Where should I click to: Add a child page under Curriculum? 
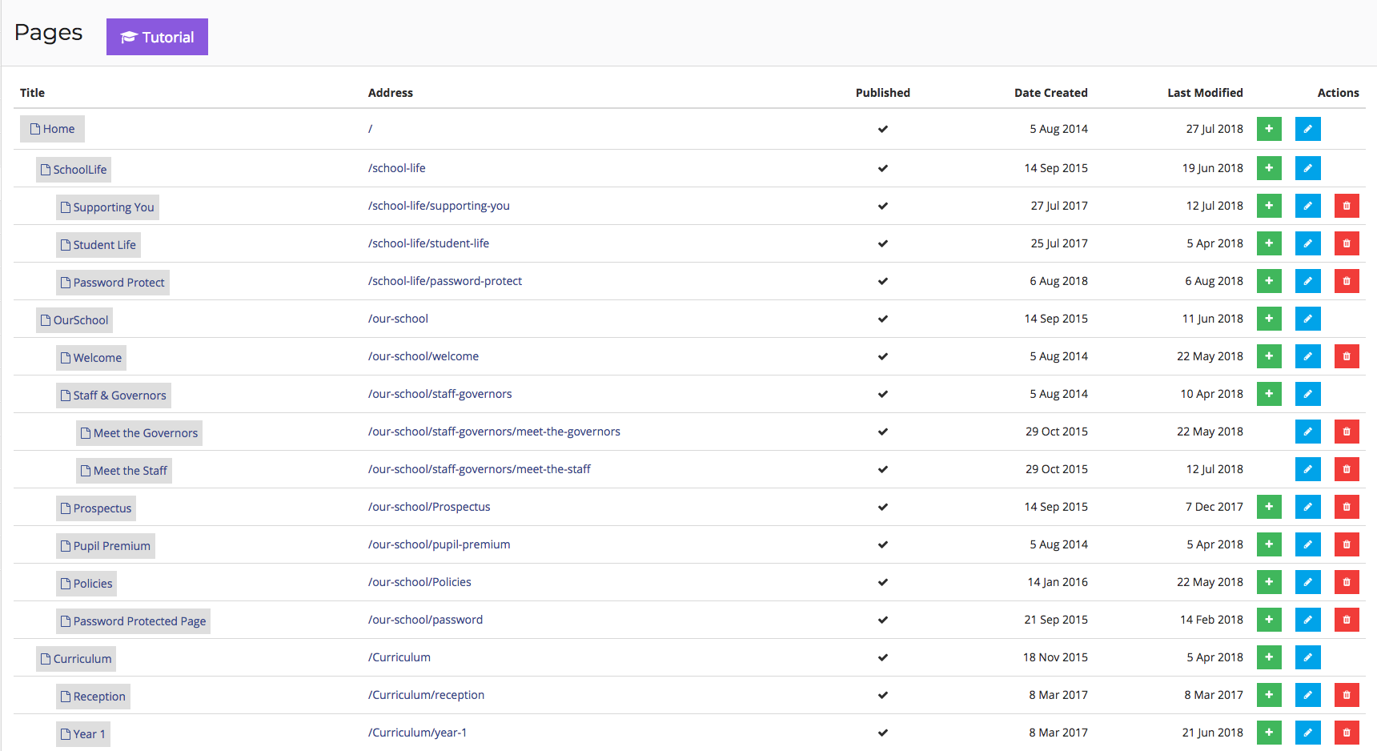pyautogui.click(x=1269, y=657)
